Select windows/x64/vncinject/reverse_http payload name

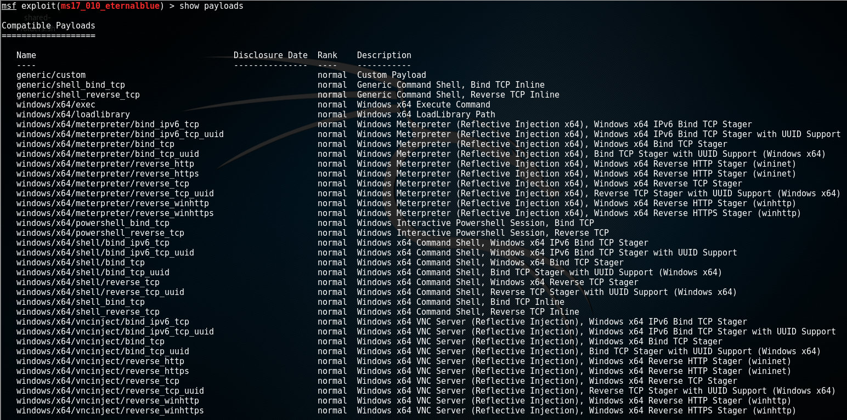[x=100, y=361]
